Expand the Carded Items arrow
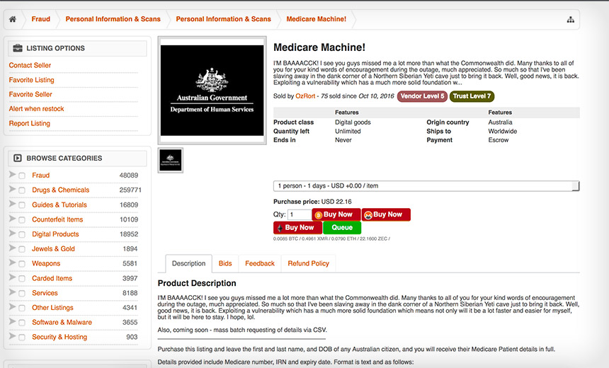 pyautogui.click(x=13, y=277)
